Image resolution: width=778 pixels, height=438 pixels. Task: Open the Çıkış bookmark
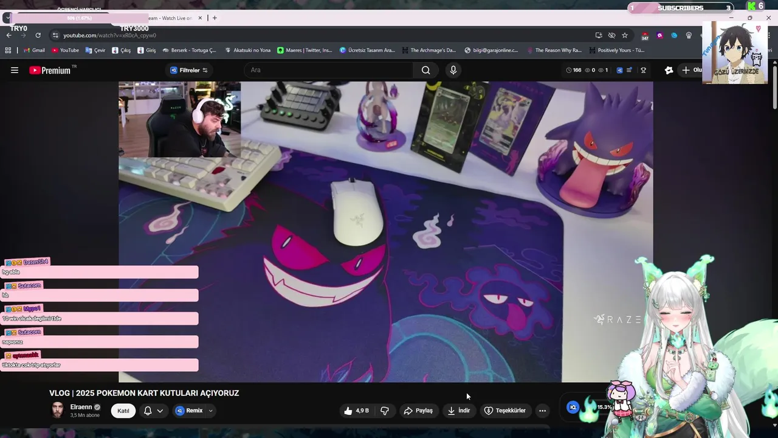pos(122,50)
